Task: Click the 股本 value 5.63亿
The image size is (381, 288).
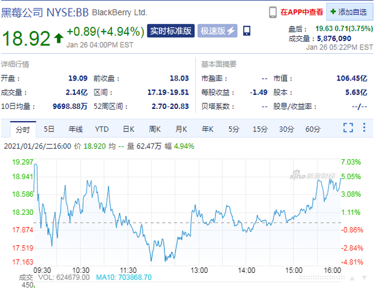Action: tap(356, 93)
